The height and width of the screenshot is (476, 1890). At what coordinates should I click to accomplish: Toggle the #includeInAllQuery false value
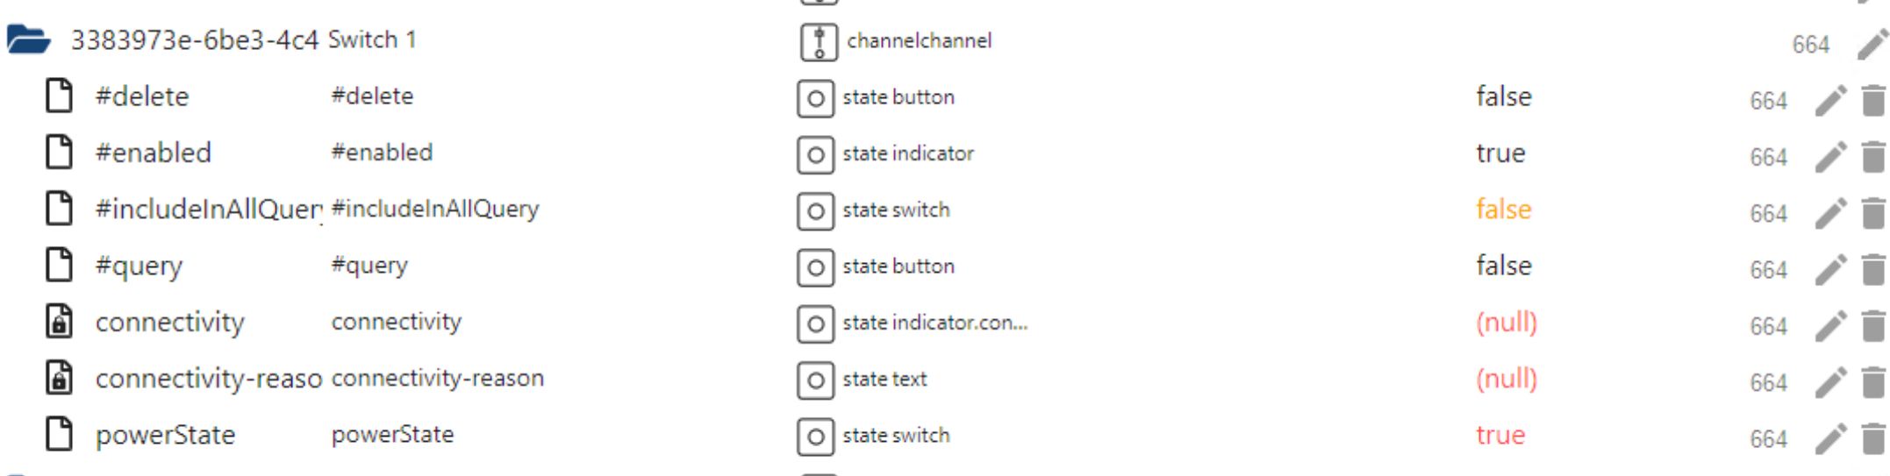pyautogui.click(x=1503, y=210)
